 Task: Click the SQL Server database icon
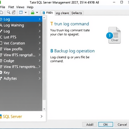(x=1, y=116)
